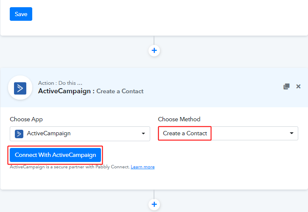Viewport: 308px width, 212px height.
Task: Click the blue Save button
Action: [21, 14]
